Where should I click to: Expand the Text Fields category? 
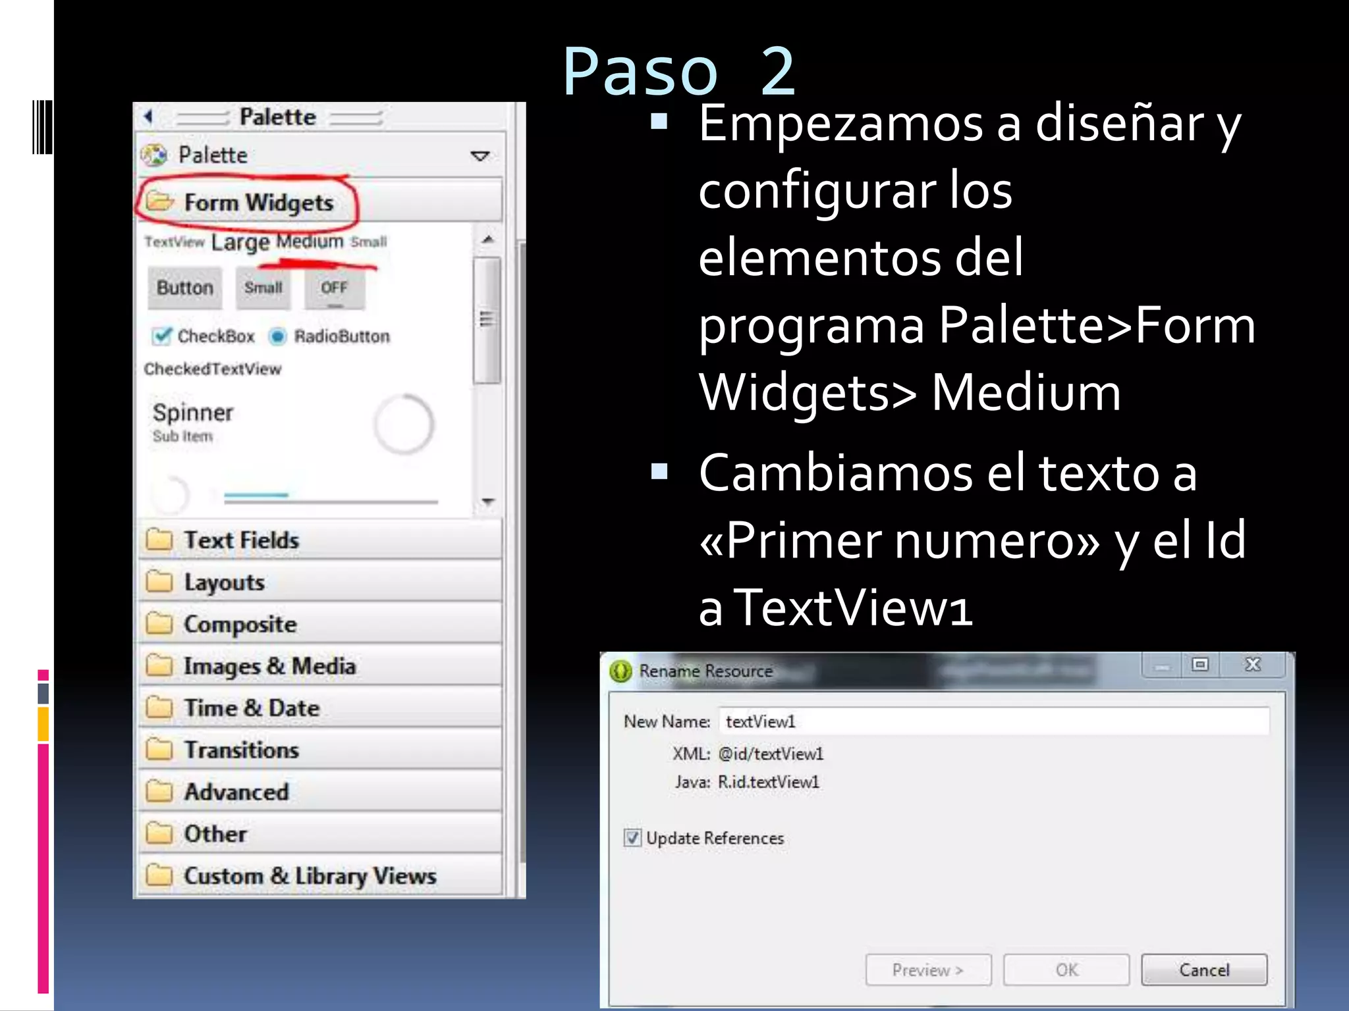coord(320,540)
